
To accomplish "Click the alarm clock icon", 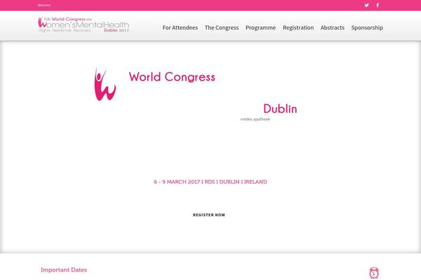I will pos(373,272).
